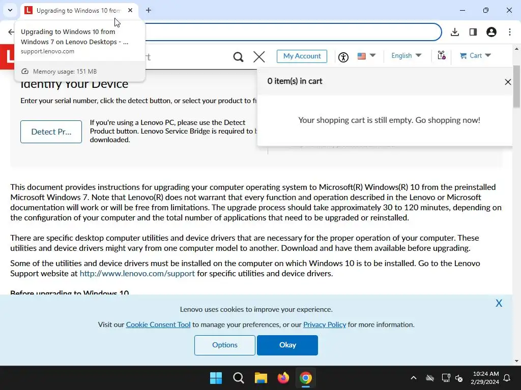This screenshot has height=390, width=521.
Task: Click the Lenovo red logo
Action: (x=7, y=57)
